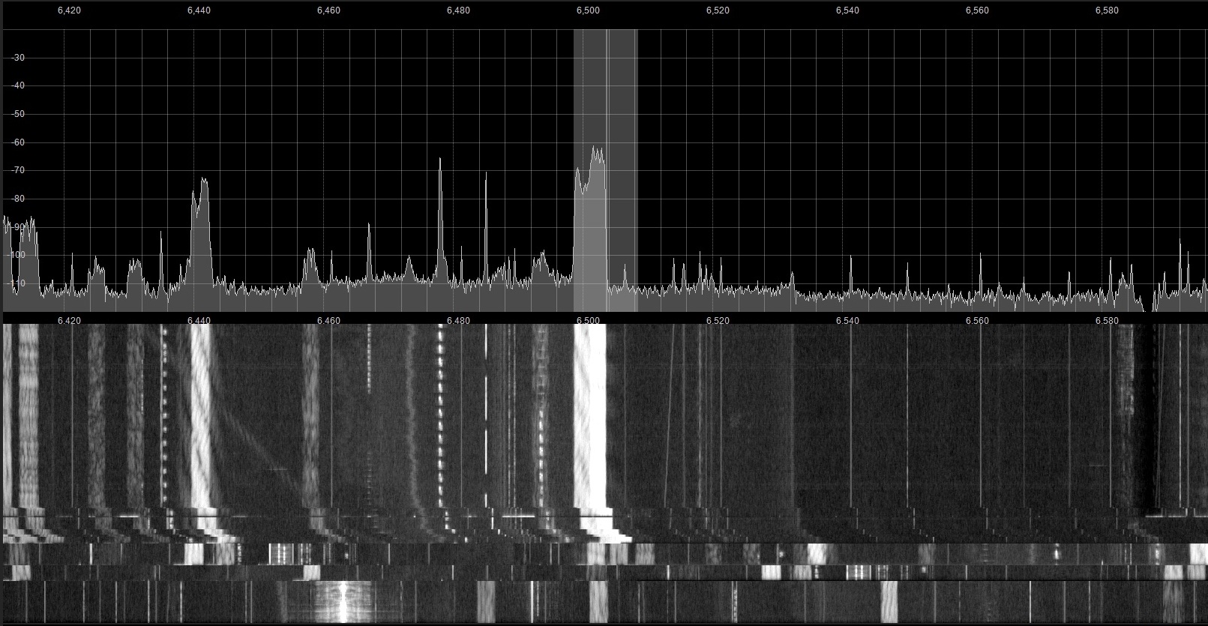The height and width of the screenshot is (626, 1208).
Task: Click the 6,460 label on top frequency ruler
Action: coord(328,10)
